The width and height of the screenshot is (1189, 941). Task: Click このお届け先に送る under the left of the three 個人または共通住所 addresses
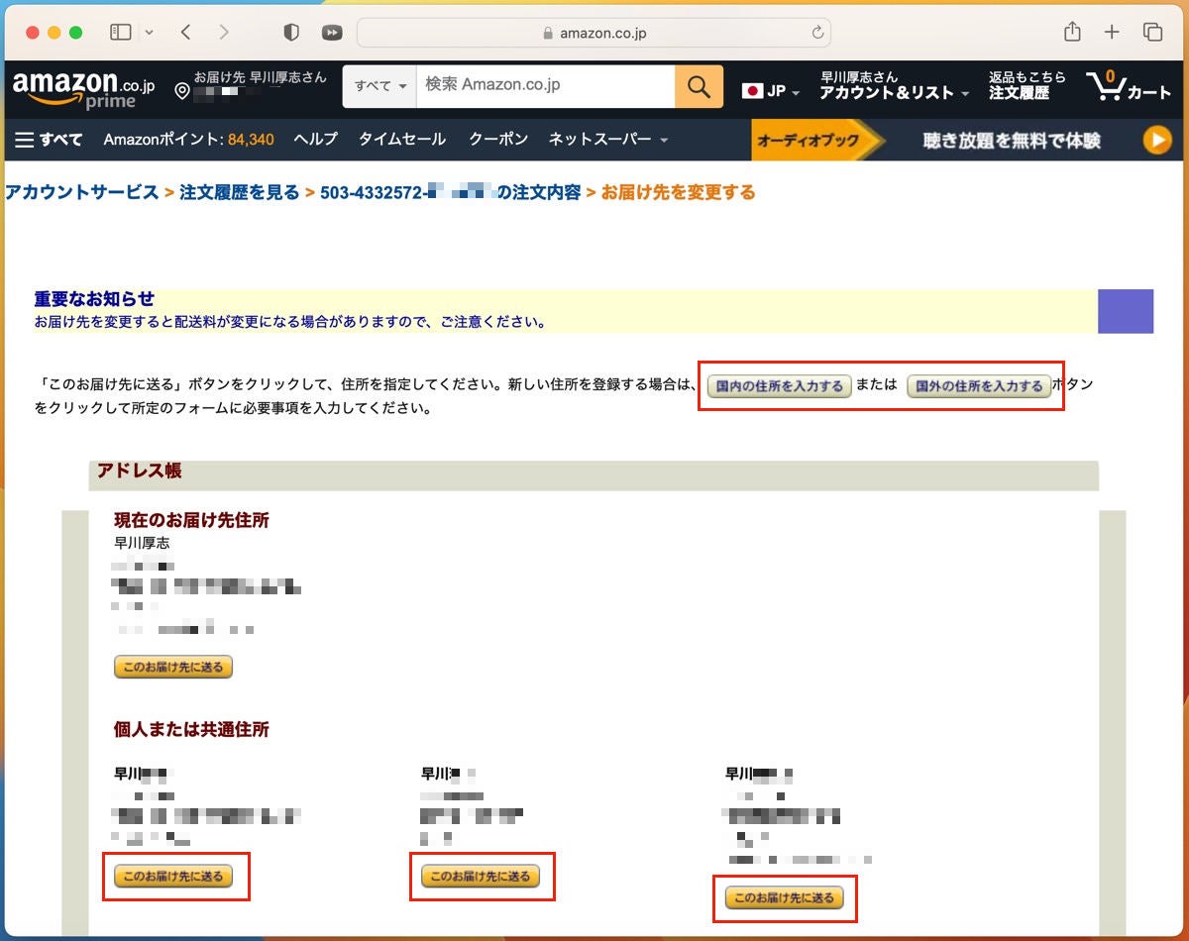173,877
